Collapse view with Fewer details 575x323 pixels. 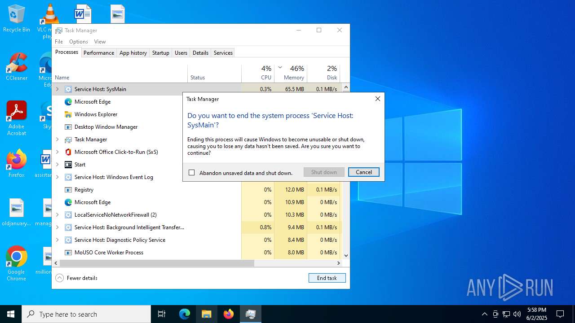76,278
